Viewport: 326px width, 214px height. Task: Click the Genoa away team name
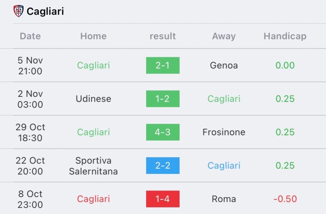click(224, 65)
